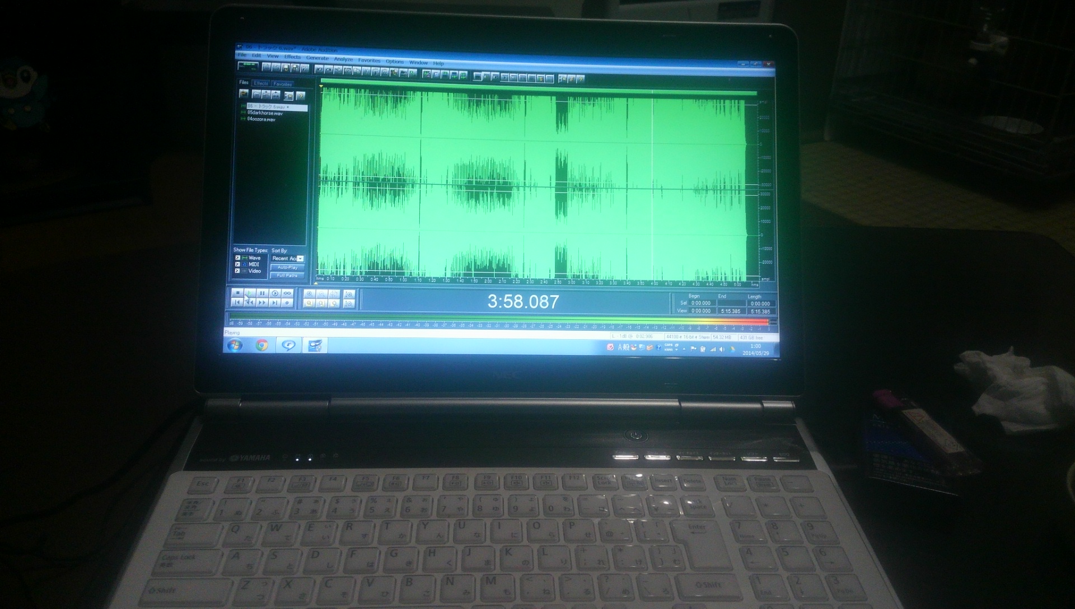Open the Sort By Recent Access dropdown
1075x609 pixels.
pyautogui.click(x=300, y=259)
